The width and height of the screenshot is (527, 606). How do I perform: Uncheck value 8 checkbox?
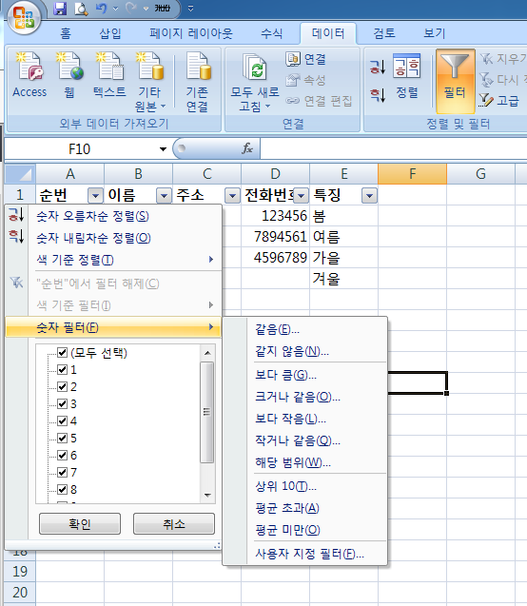click(62, 489)
